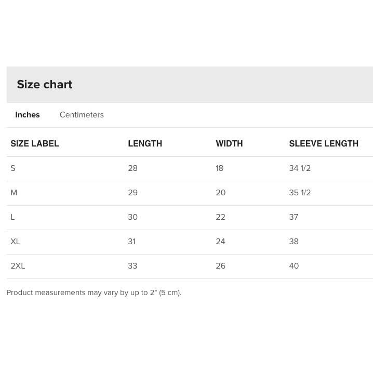Click the product measurements disclaimer text
Viewport: 373px width, 373px height.
[94, 292]
